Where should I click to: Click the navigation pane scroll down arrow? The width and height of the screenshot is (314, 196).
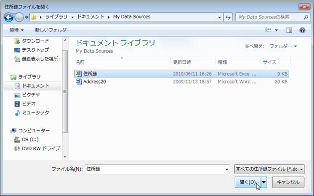[65, 157]
